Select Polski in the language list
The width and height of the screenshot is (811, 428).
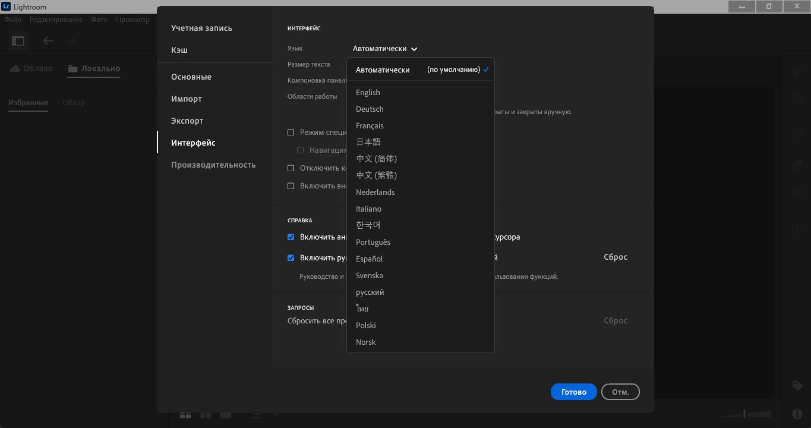[x=421, y=325]
